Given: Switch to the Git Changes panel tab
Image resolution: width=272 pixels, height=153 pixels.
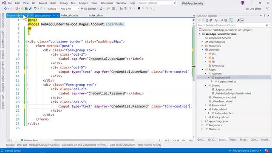Looking at the screenshot, I should click(x=212, y=139).
